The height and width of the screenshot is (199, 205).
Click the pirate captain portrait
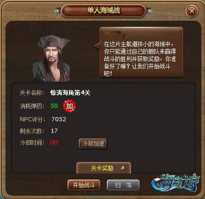[51, 59]
